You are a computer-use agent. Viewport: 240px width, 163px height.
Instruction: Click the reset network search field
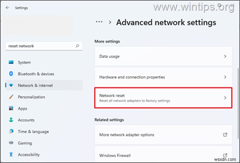point(40,46)
